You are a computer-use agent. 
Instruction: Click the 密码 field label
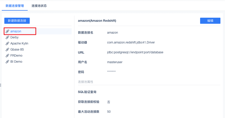click(x=81, y=72)
